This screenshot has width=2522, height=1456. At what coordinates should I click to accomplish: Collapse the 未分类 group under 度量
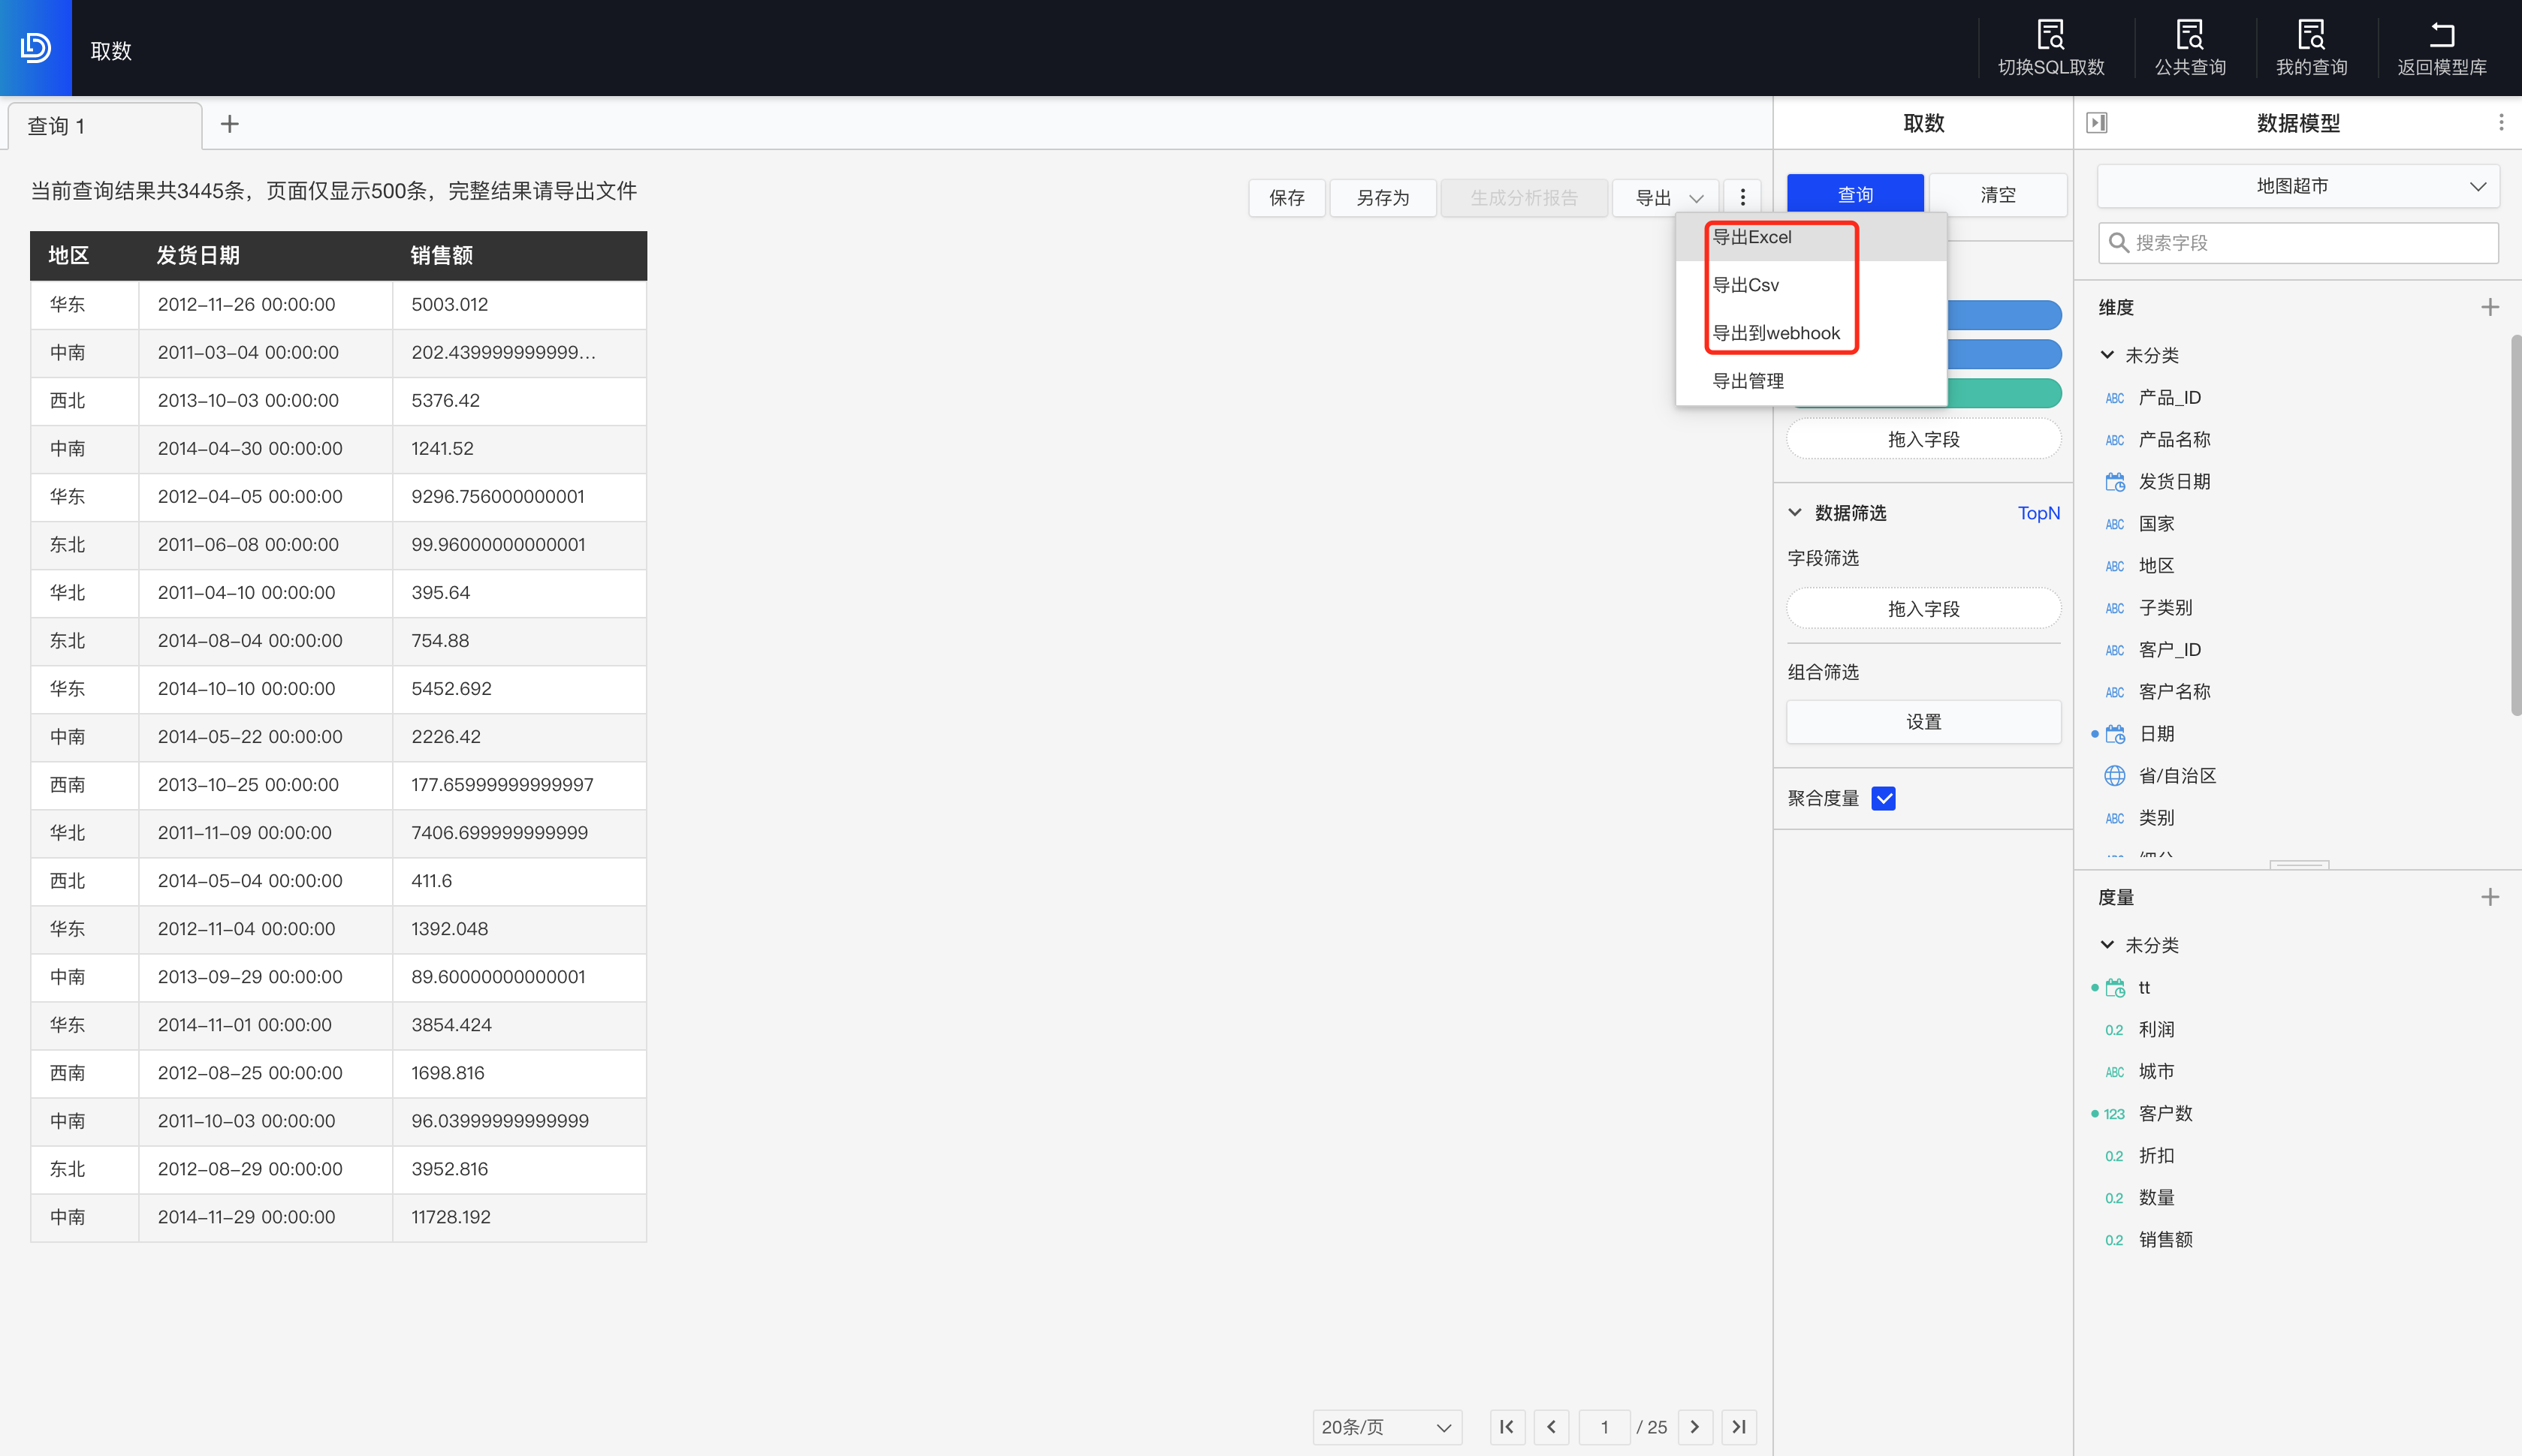(2107, 945)
